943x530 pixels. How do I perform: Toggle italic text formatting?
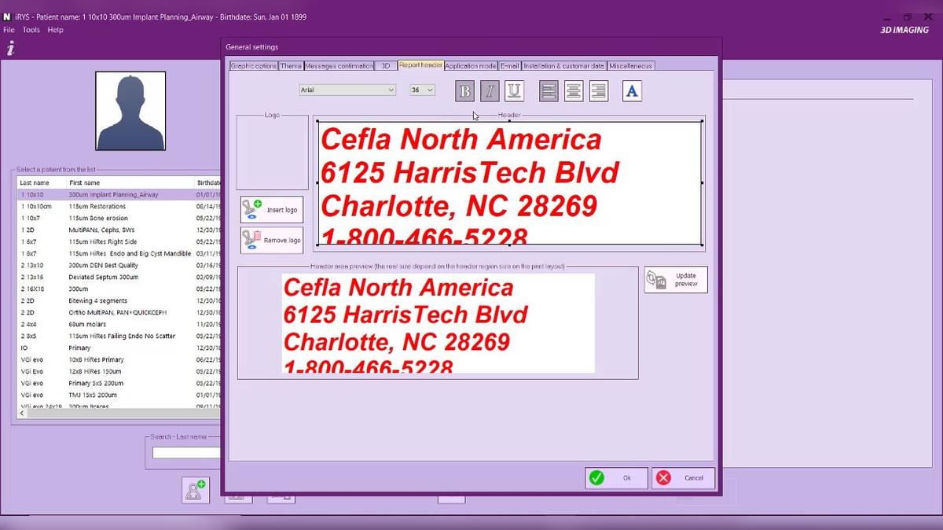(490, 91)
